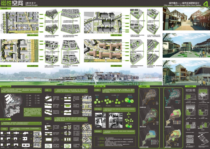Click "City suture—Urban Design Of the Area Update" line
Screen dimensions: 210x149
(183, 5)
